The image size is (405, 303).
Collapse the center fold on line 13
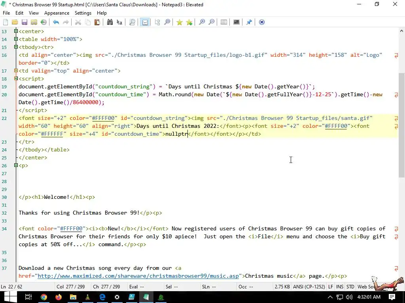(16, 31)
